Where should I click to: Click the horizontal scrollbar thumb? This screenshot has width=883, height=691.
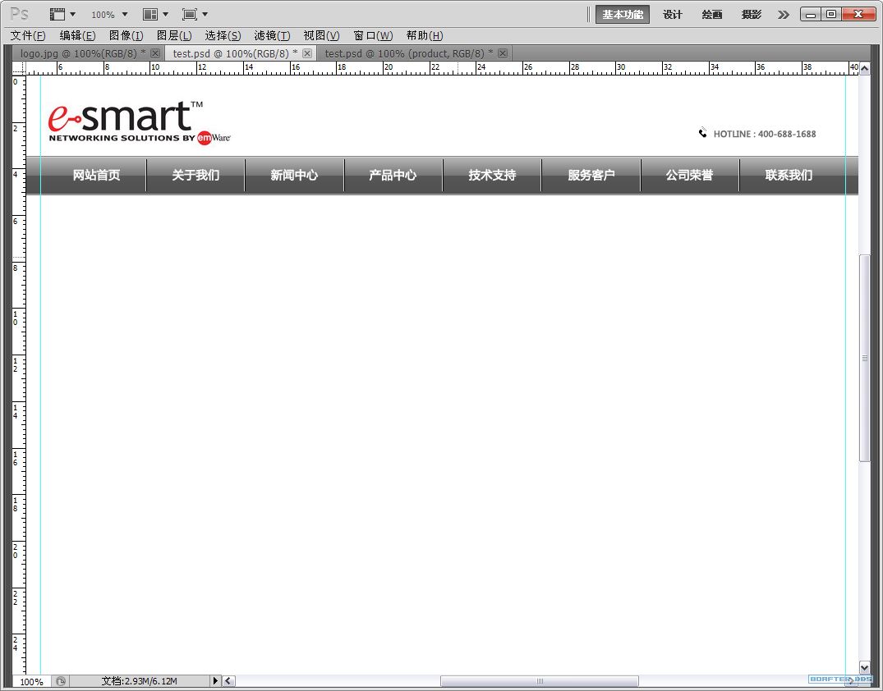tap(540, 681)
